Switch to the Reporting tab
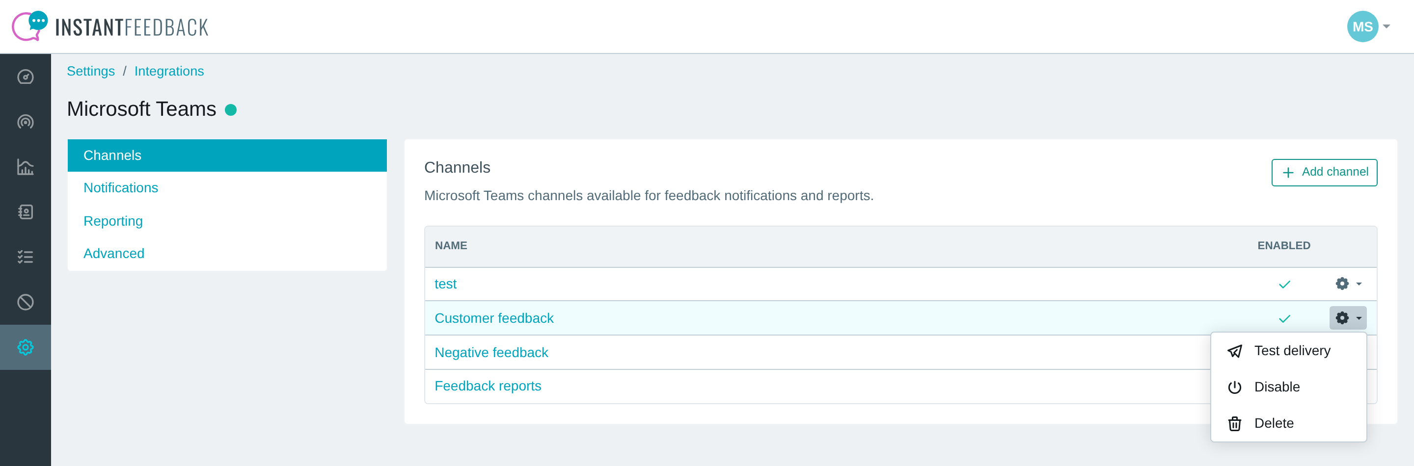1414x466 pixels. 227,221
